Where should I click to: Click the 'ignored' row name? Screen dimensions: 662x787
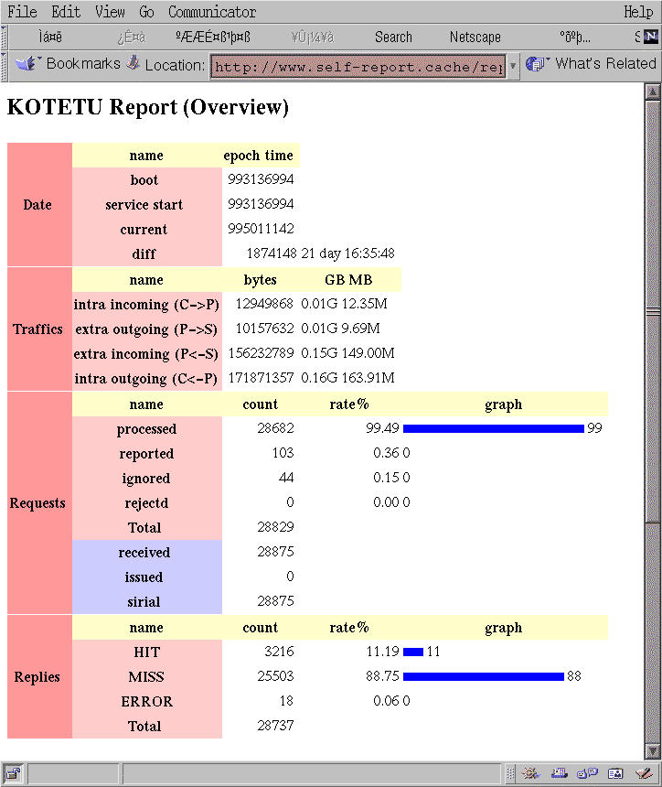[x=146, y=479]
